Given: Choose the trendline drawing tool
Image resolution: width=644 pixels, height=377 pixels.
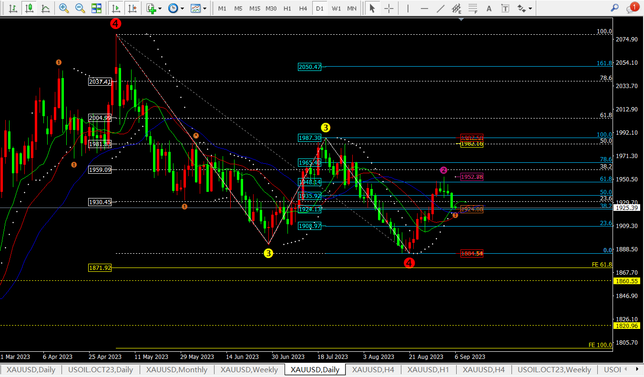Looking at the screenshot, I should [441, 8].
